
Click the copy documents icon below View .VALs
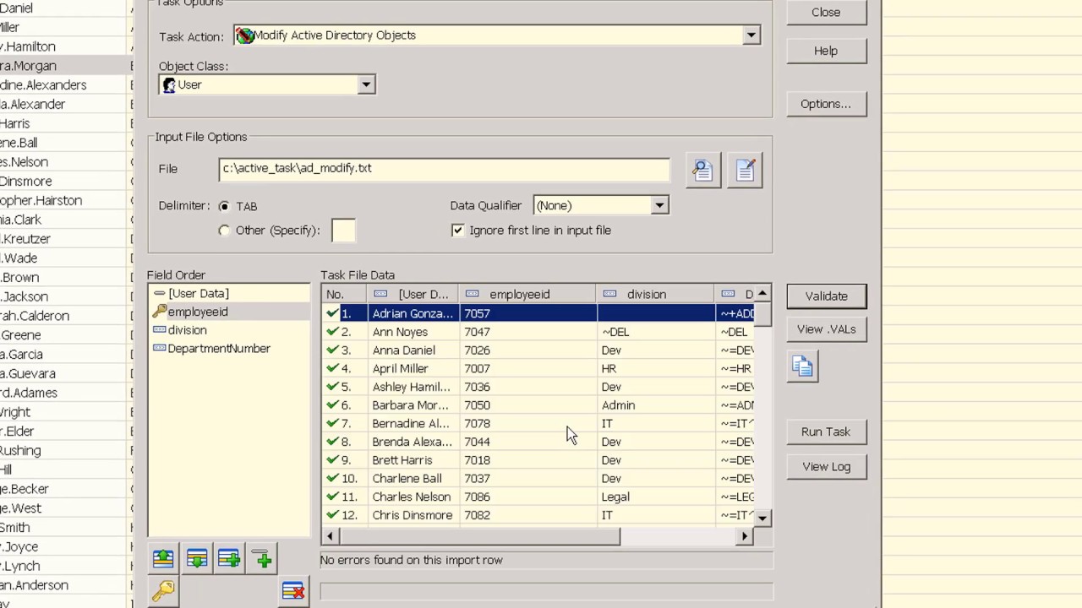[802, 366]
